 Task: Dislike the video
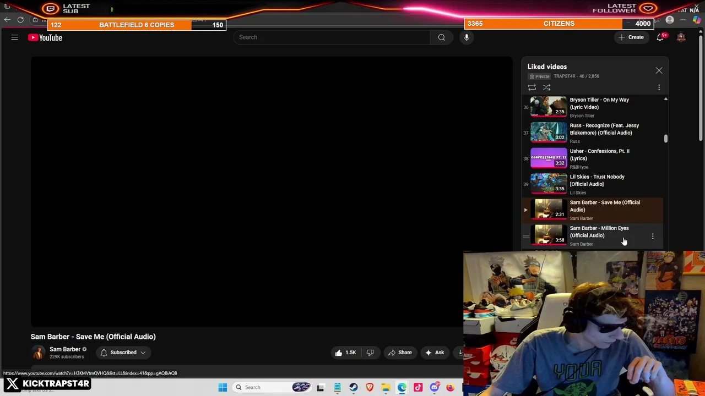370,353
